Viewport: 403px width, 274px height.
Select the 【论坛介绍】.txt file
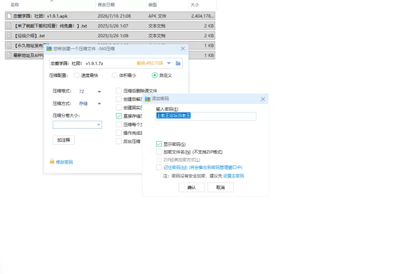tap(110, 36)
